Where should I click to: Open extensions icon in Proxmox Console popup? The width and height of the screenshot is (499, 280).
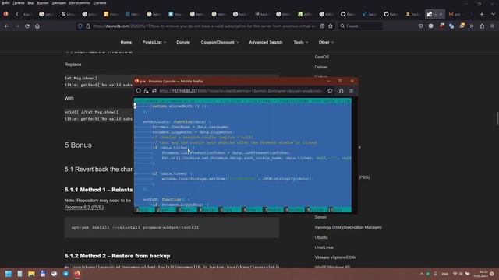click(341, 91)
